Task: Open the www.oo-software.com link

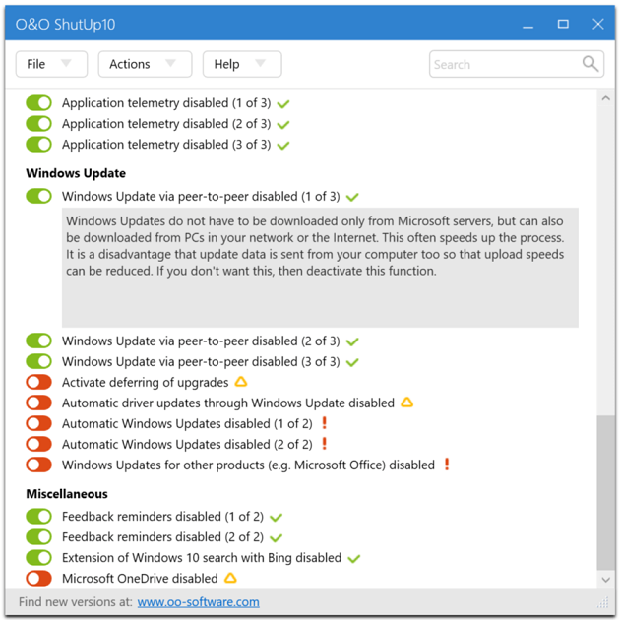Action: (x=199, y=602)
